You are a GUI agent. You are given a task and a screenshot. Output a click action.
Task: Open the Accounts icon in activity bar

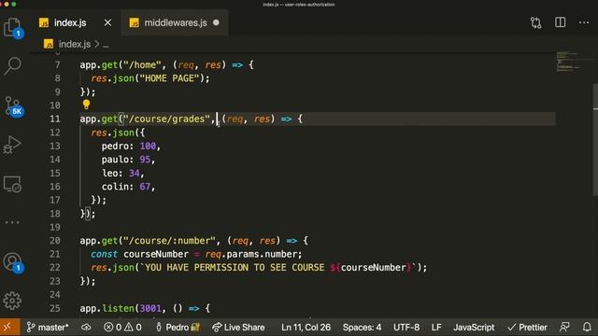pos(12,262)
